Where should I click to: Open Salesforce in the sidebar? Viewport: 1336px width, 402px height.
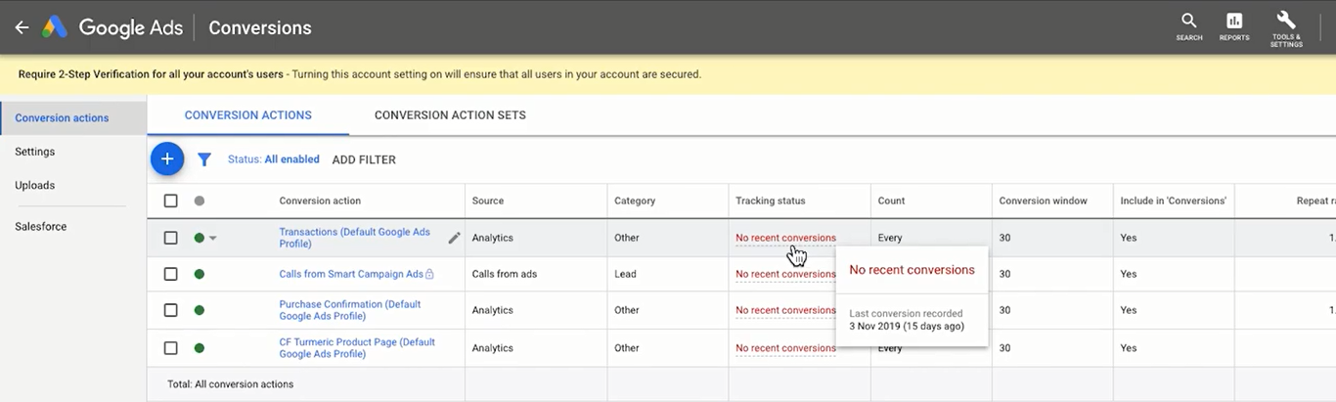pos(41,227)
